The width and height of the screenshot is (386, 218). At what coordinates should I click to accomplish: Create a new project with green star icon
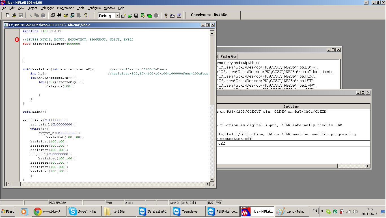[x=123, y=16]
